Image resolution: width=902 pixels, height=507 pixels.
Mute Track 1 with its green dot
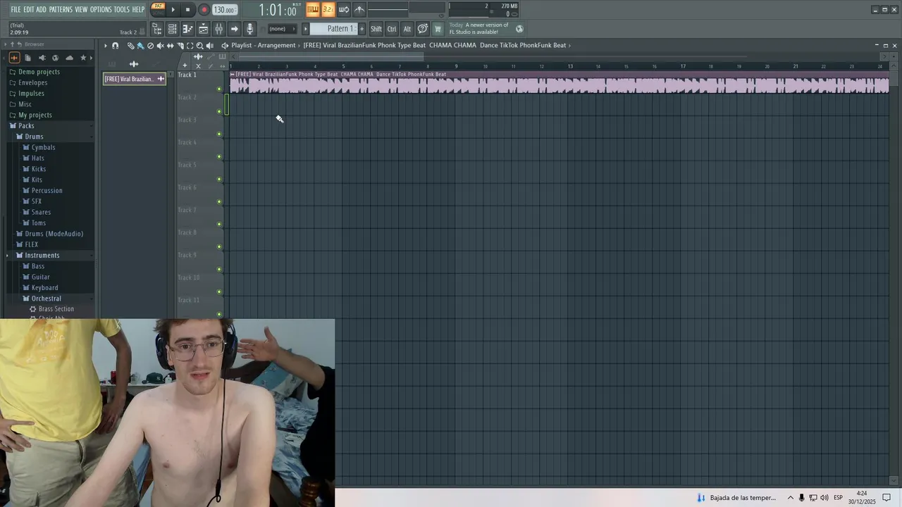219,89
